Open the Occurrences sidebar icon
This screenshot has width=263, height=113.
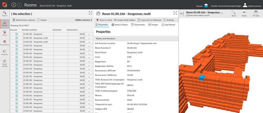pyautogui.click(x=5, y=43)
